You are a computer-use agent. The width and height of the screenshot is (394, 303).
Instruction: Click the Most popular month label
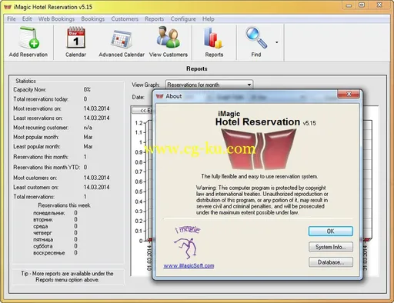pyautogui.click(x=36, y=137)
